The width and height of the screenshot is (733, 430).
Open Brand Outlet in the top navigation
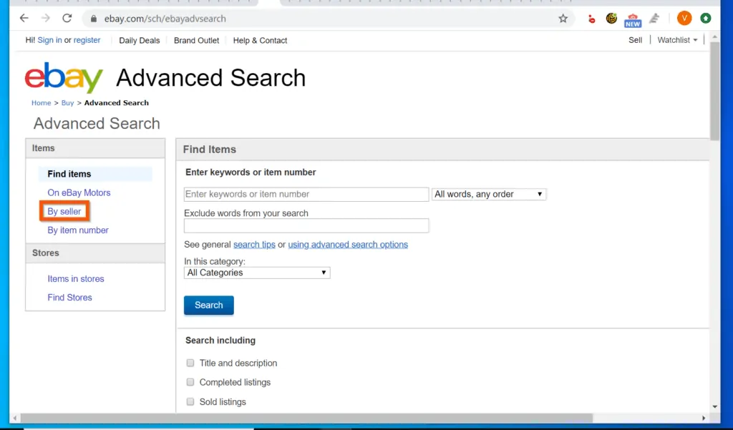click(x=196, y=41)
